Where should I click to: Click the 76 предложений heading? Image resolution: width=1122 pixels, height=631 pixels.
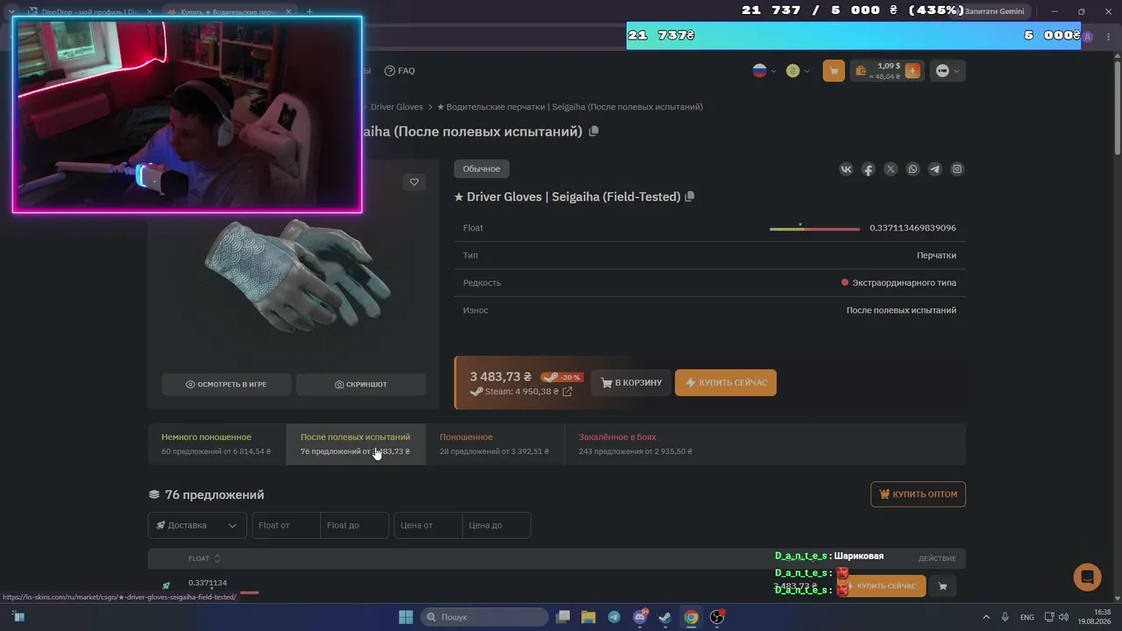click(215, 495)
